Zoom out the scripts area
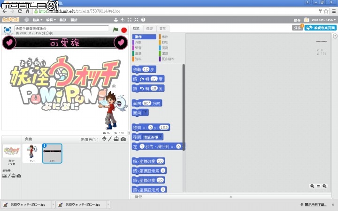Screen dimensions: 338x211 pyautogui.click(x=312, y=186)
